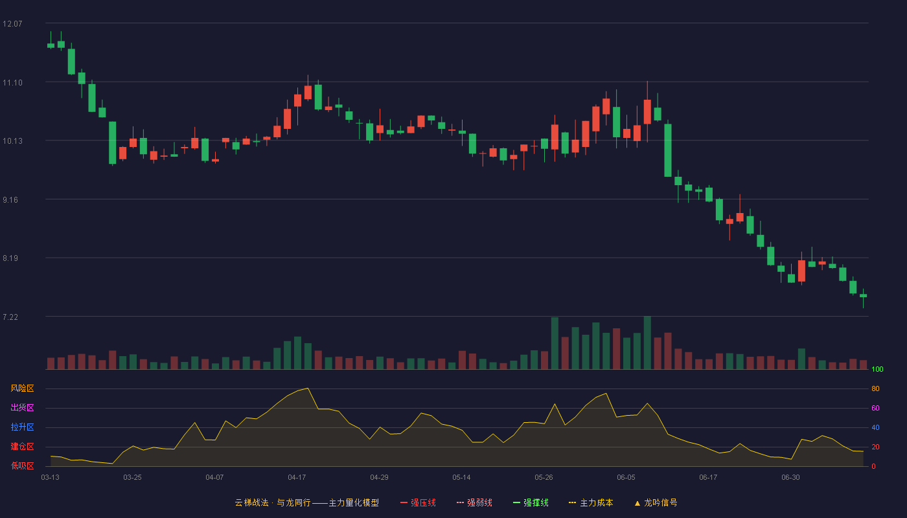Click the 拉升区 zone label

coord(22,427)
